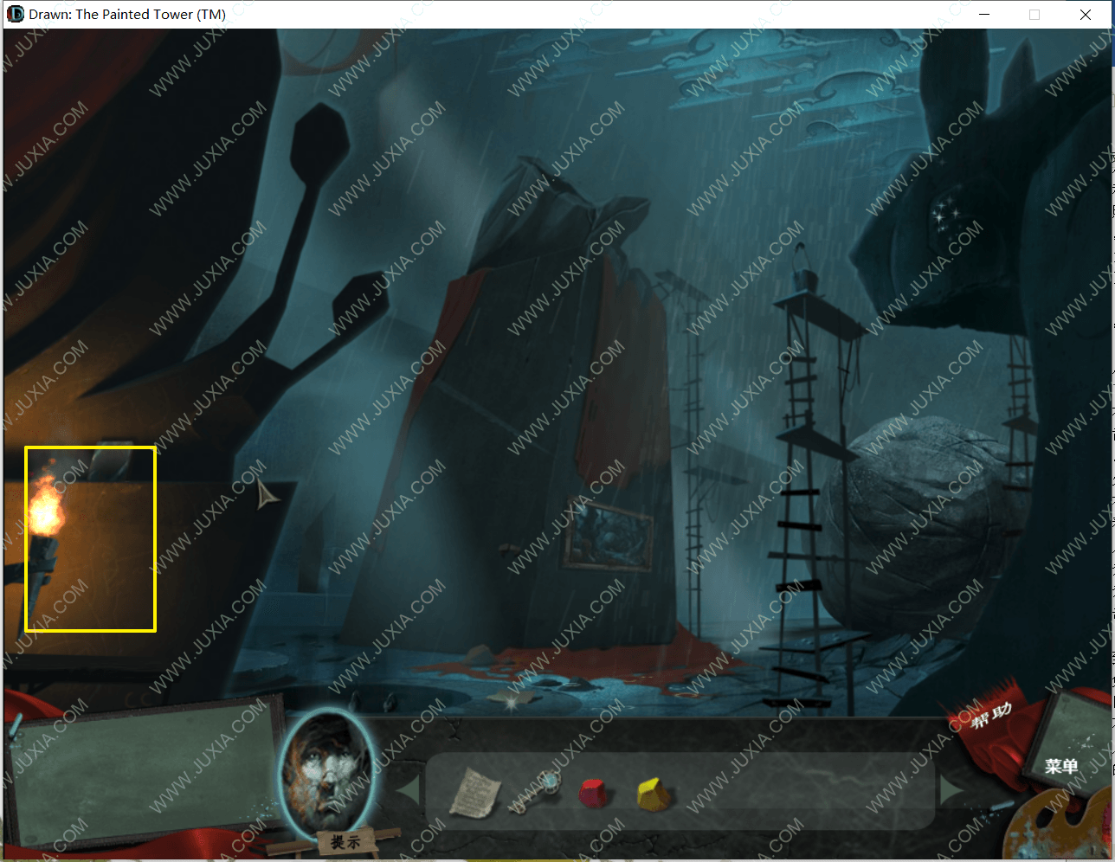
Task: Select the ornate key in inventory
Action: (536, 792)
